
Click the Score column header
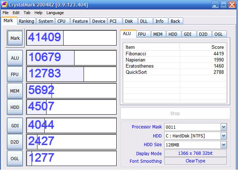[203, 47]
